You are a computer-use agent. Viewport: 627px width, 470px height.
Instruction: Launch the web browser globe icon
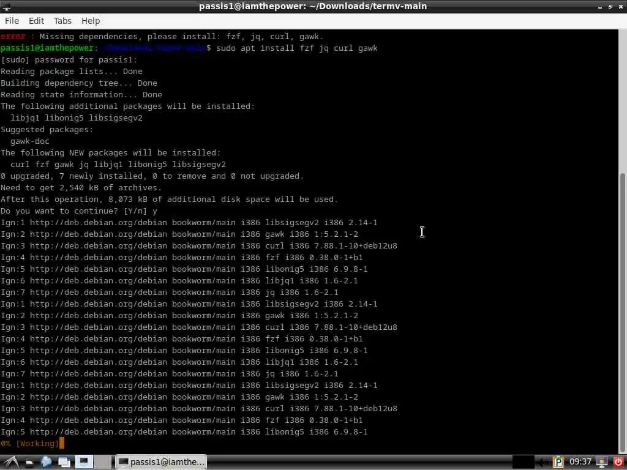click(47, 463)
